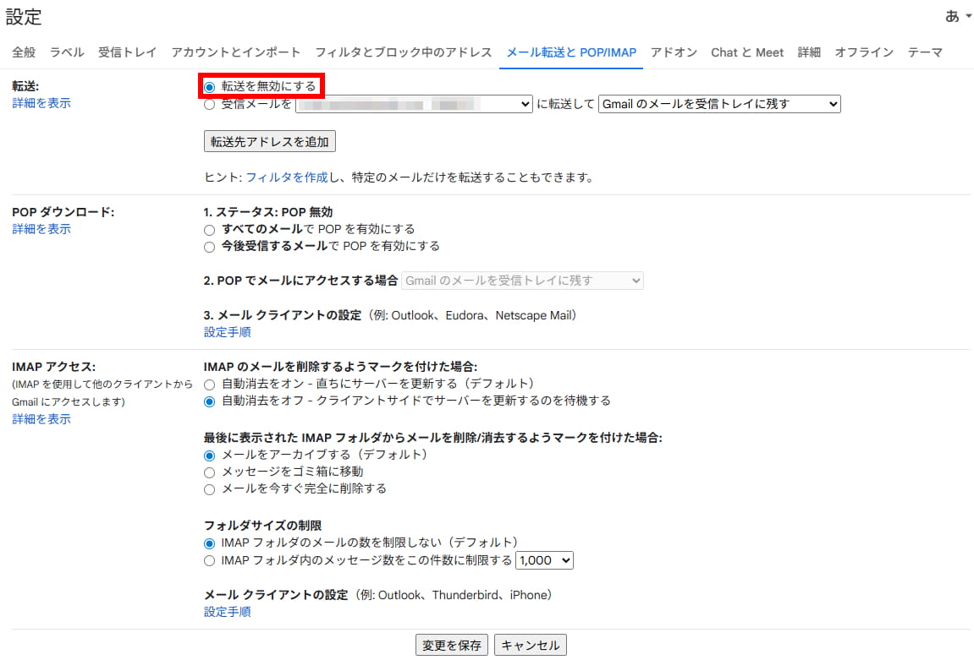Viewport: 974px width, 660px height.
Task: Choose メッセージをゴミ箱に移動 option
Action: point(210,472)
